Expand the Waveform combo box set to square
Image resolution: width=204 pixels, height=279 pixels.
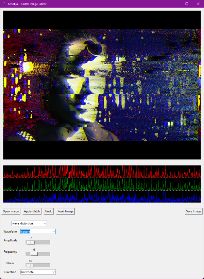coord(38,232)
